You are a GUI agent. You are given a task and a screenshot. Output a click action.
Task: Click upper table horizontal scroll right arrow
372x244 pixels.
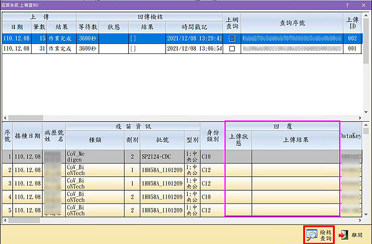(x=360, y=118)
